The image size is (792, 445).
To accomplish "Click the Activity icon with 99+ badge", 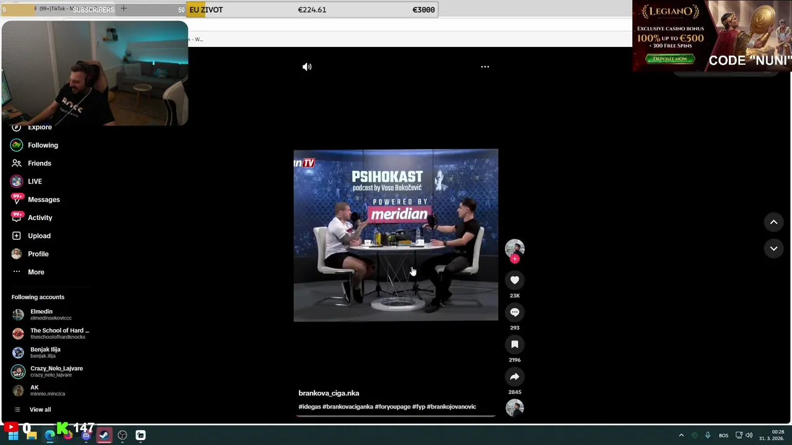I will 17,218.
